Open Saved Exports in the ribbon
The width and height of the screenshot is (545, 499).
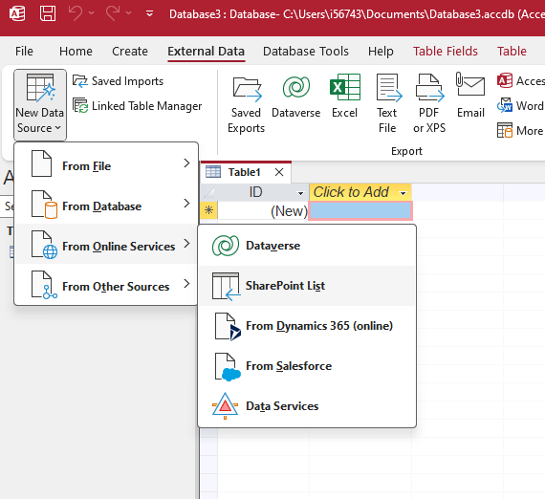pyautogui.click(x=246, y=104)
